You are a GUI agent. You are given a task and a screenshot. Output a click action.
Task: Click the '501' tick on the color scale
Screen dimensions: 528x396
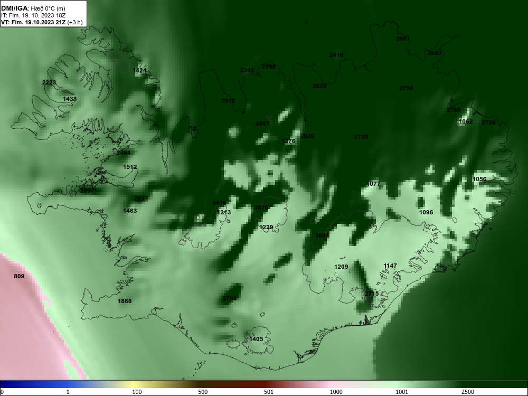pyautogui.click(x=269, y=392)
